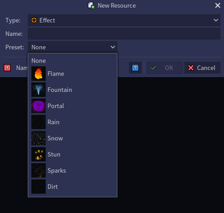The height and width of the screenshot is (213, 224).
Task: Select the Rain preset icon
Action: tap(39, 122)
